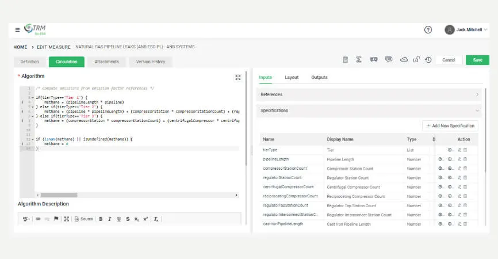
Task: Toggle Source view in the description editor
Action: tap(84, 219)
